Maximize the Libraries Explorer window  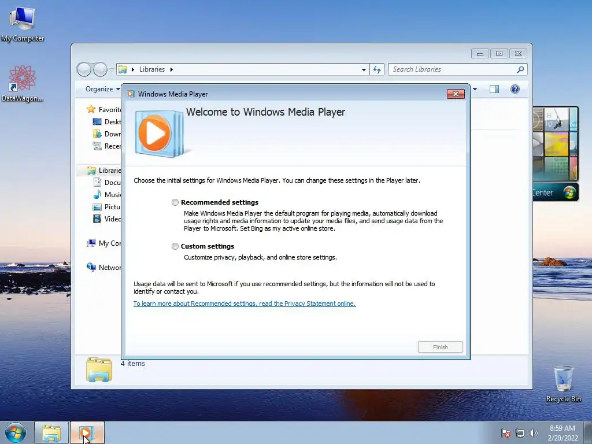(x=499, y=54)
